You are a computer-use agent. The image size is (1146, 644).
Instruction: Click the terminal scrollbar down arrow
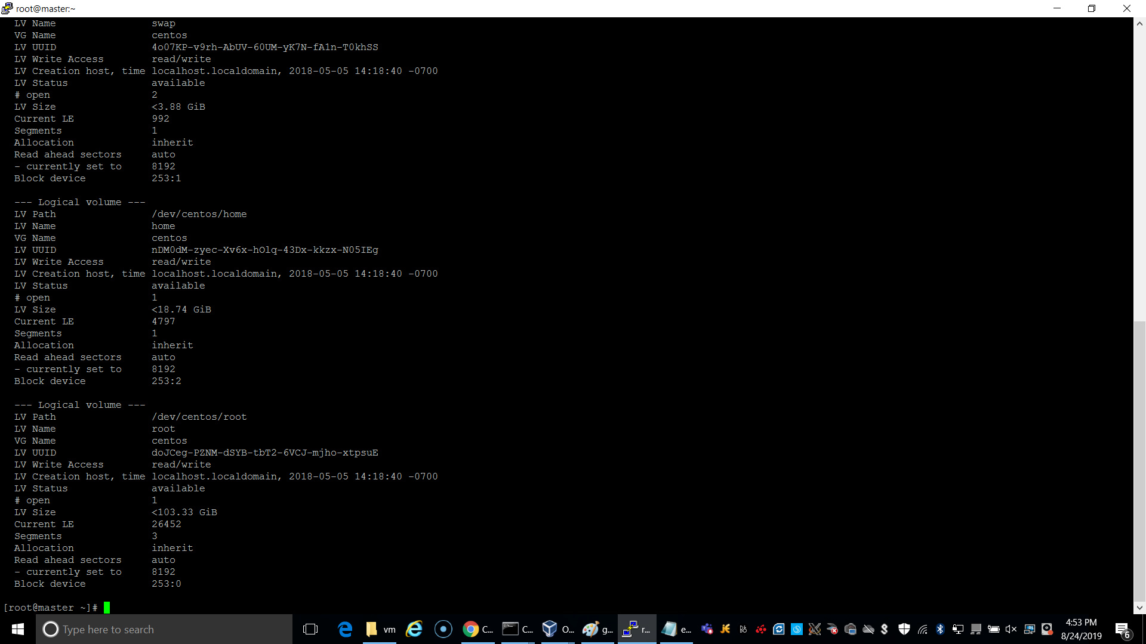click(x=1139, y=608)
